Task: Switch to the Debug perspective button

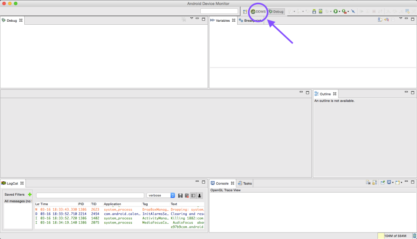Action: click(276, 12)
